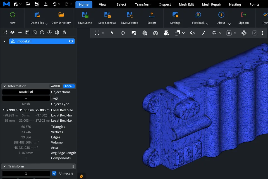This screenshot has height=179, width=268.
Task: Open the Transform panel three-dot menu
Action: pos(73,166)
